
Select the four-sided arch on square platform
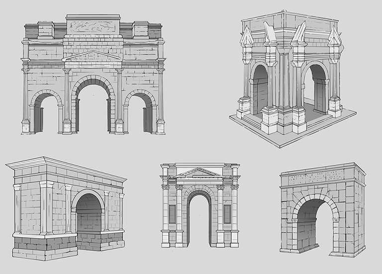click(x=293, y=79)
